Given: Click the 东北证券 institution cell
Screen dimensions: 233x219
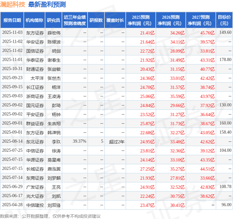Looking at the screenshot, I should (x=35, y=142).
